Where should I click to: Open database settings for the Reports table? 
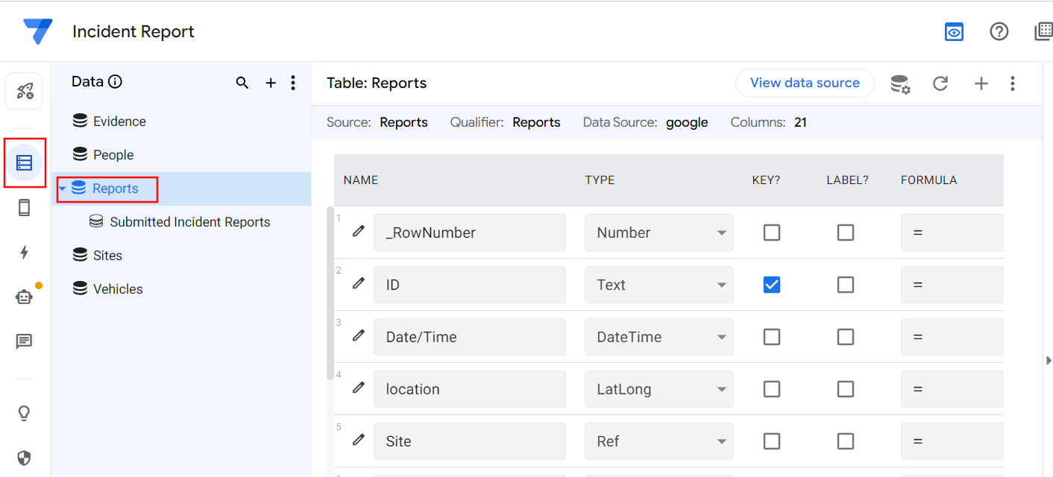[x=900, y=83]
